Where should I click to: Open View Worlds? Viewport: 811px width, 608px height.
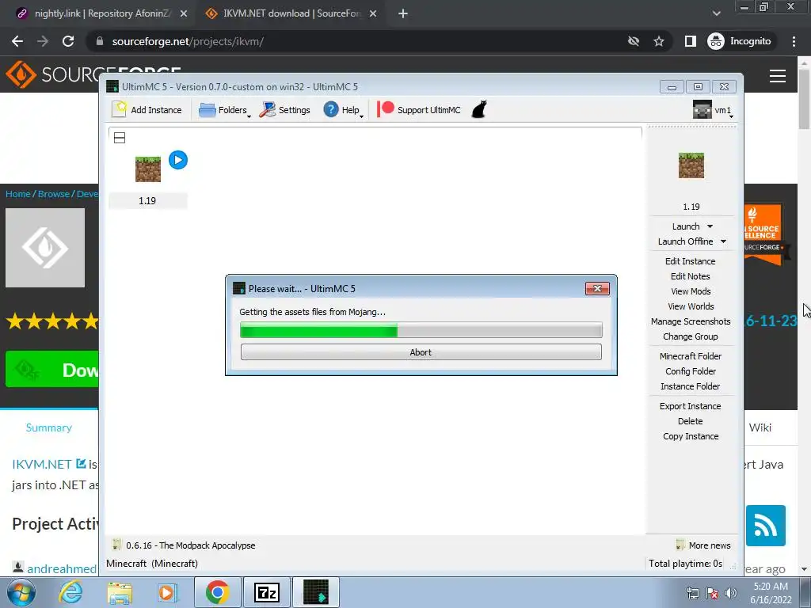point(691,306)
